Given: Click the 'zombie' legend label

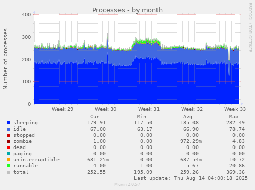Looking at the screenshot, I should (23, 141).
